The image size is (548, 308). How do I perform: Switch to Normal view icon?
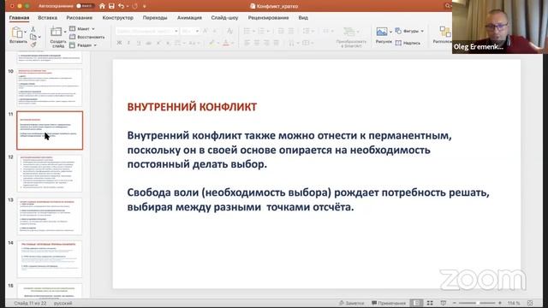416,303
